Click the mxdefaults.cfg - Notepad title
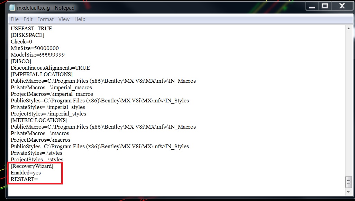The height and width of the screenshot is (201, 355). (x=46, y=8)
